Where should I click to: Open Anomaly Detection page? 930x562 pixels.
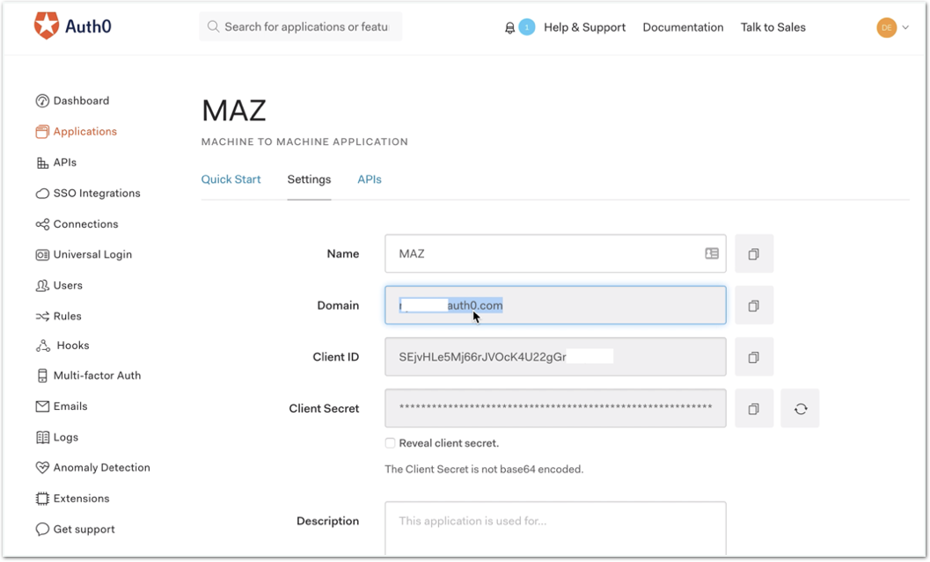point(101,468)
